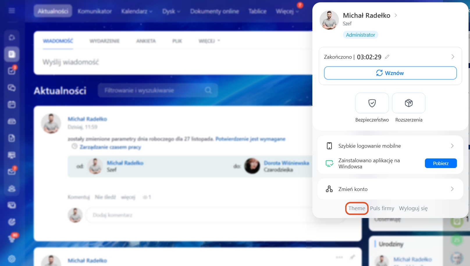
Task: Open the calendar icon in left sidebar
Action: tap(12, 105)
